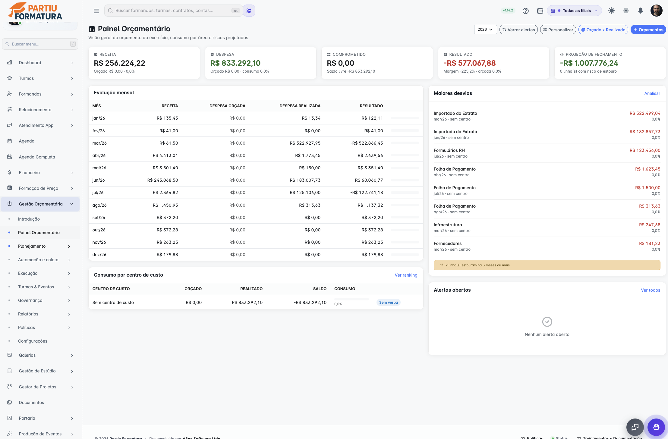Click the hamburger menu icon to collapse sidebar
Viewport: 668px width, 439px height.
tap(96, 11)
